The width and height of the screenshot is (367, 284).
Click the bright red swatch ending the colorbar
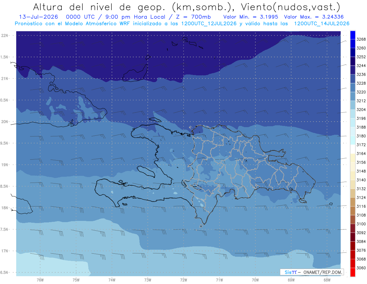point(353,272)
